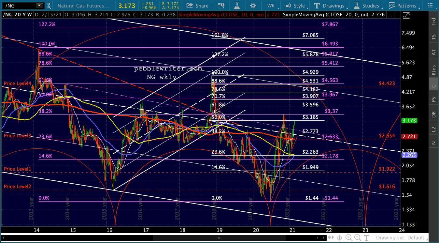This screenshot has height=243, width=439.
Task: Click the $3.37 magenta price label
Action: coord(332,111)
